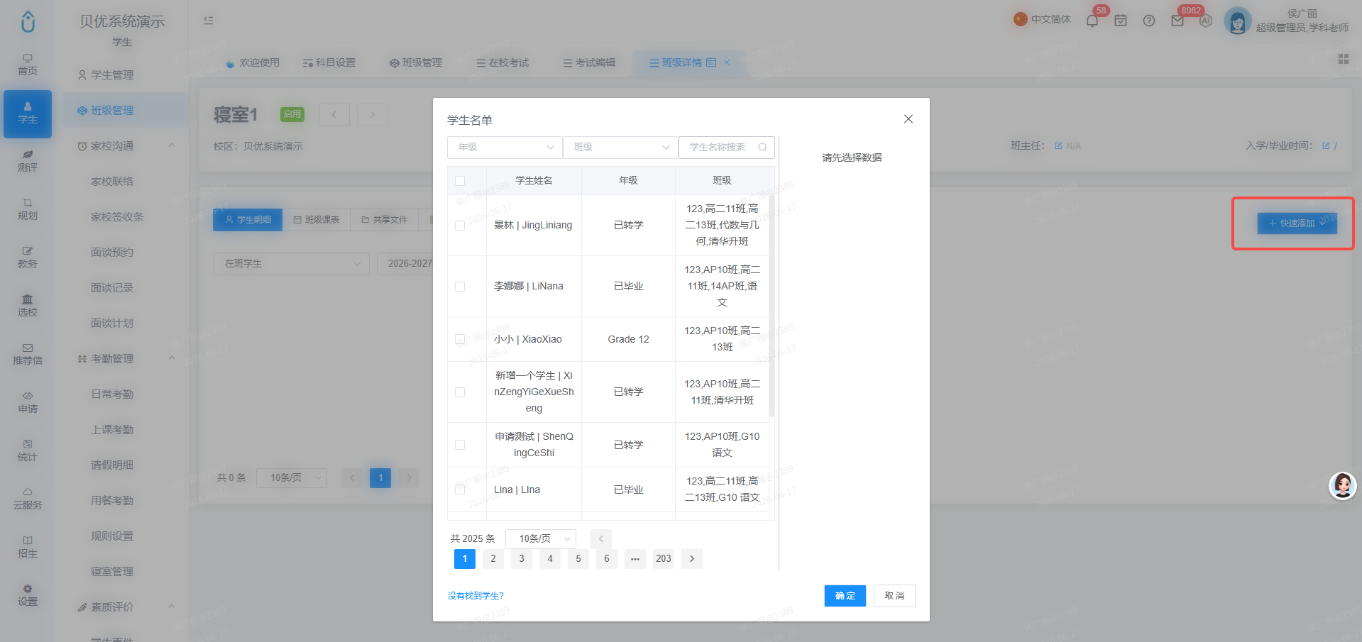Open 寝室管理 in the side menu
The height and width of the screenshot is (642, 1362).
pyautogui.click(x=112, y=571)
